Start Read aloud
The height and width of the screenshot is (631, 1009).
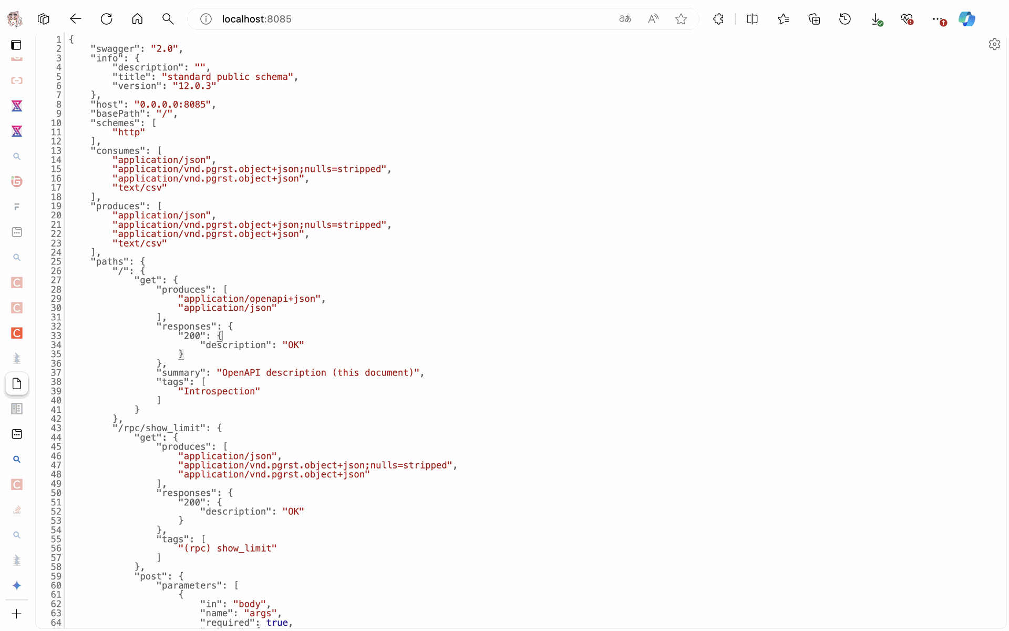(x=653, y=19)
